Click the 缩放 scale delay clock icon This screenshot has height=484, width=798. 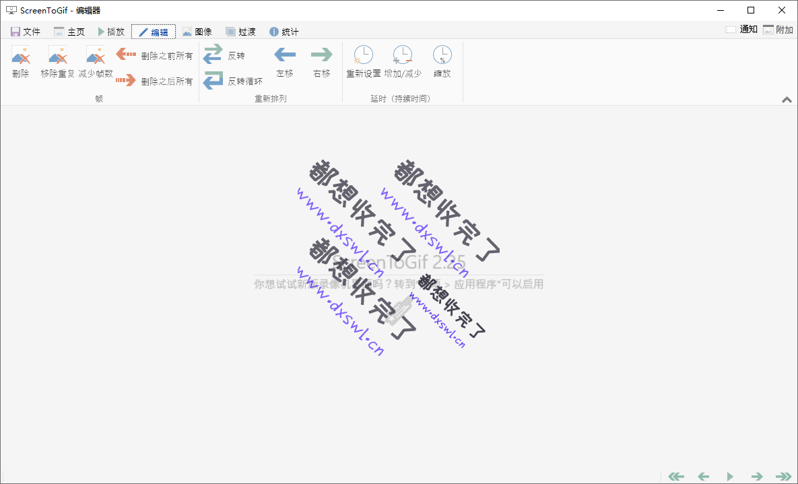pos(442,55)
